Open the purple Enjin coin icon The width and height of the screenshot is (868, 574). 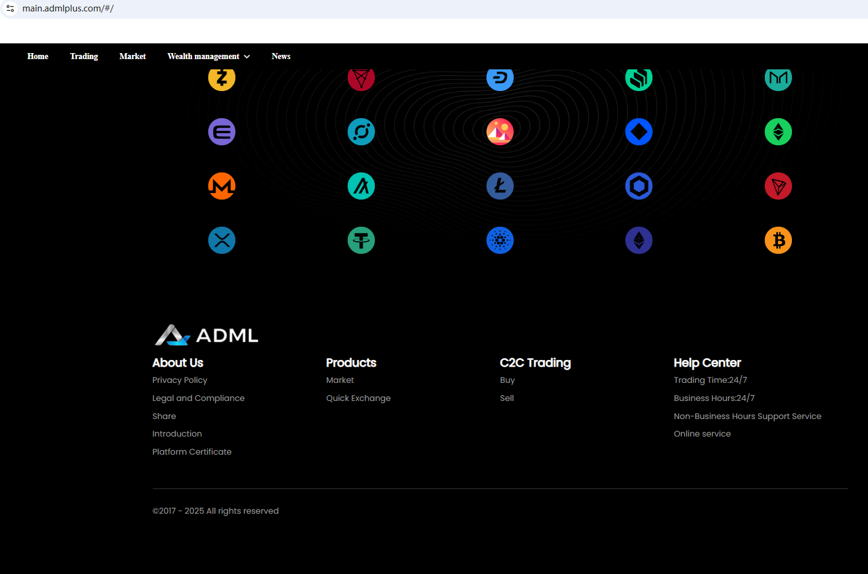[222, 132]
